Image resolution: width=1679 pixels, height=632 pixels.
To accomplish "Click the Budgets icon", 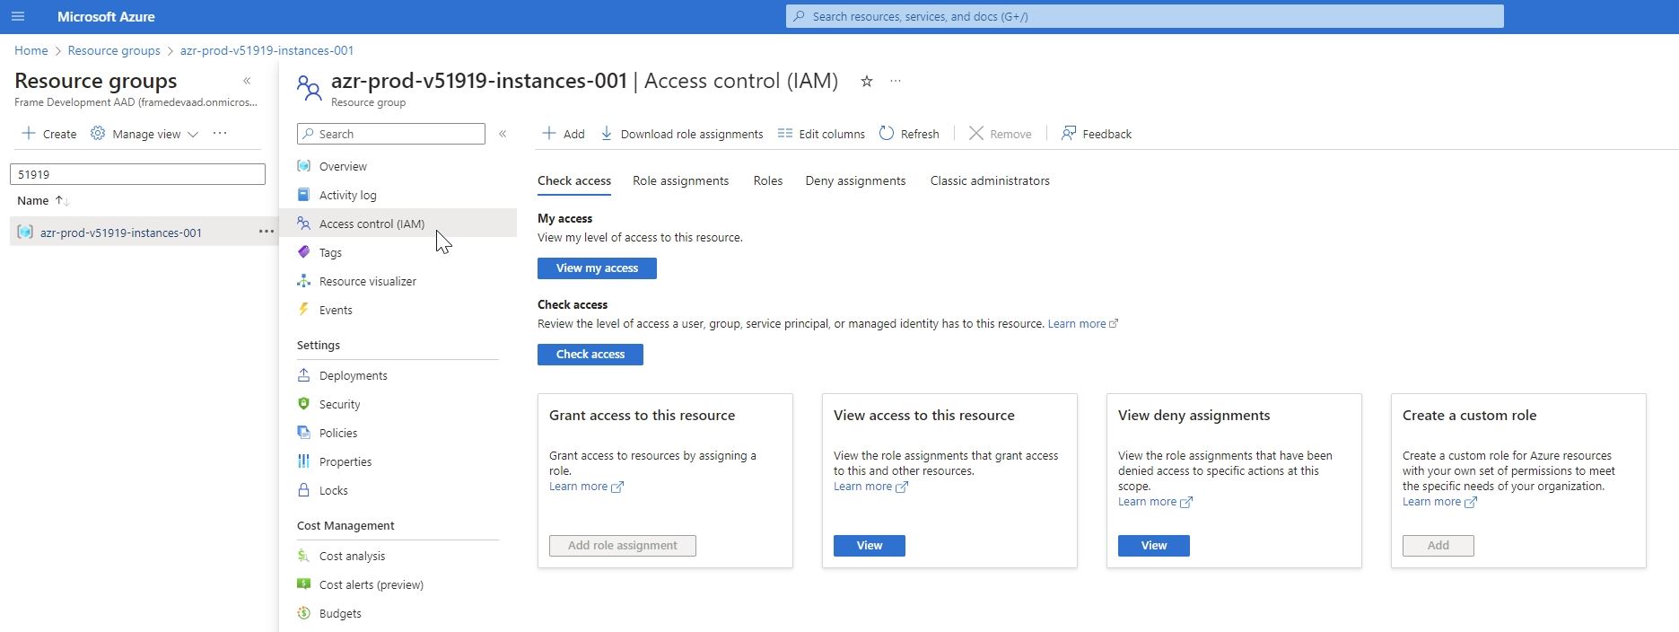I will tap(304, 613).
